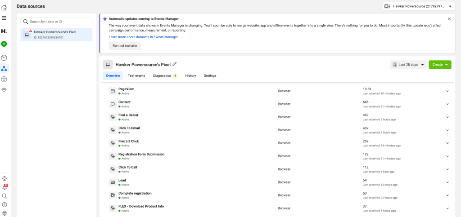Open the Last 28 days date dropdown
The image size is (461, 217).
408,65
